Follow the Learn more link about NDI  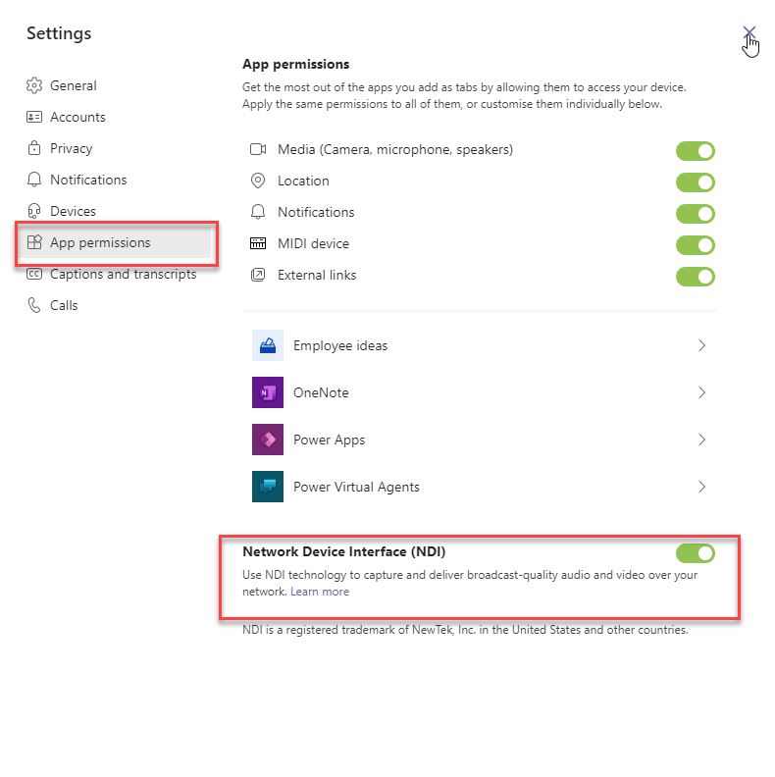[x=320, y=592]
